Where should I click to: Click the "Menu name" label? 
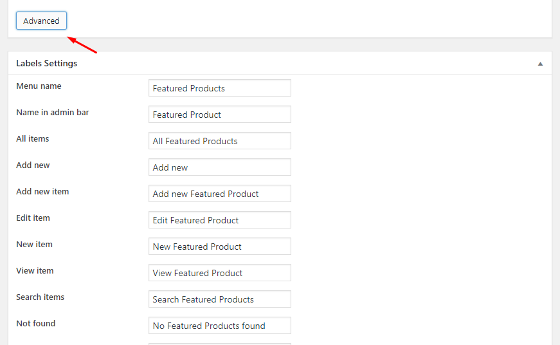tap(39, 86)
